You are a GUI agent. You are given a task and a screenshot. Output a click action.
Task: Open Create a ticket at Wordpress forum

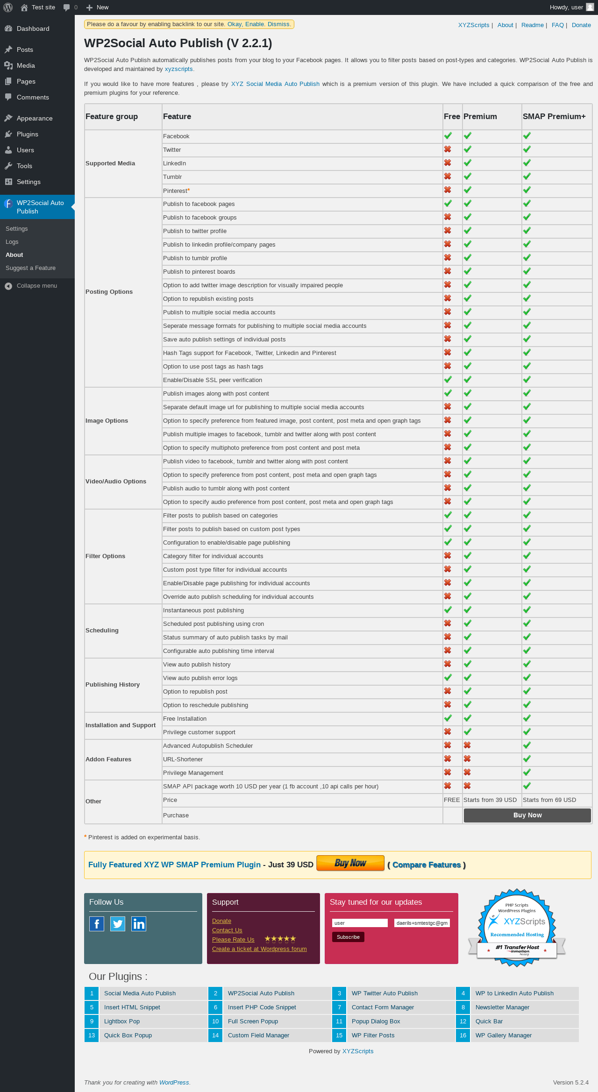click(259, 949)
